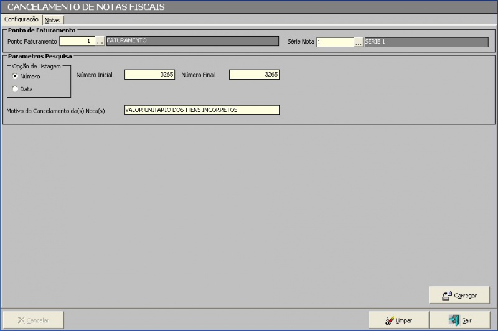Select the Número listing option

tap(15, 77)
